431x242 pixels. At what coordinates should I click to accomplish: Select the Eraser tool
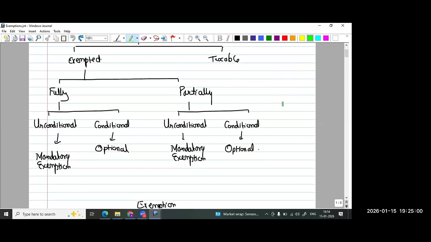point(144,38)
